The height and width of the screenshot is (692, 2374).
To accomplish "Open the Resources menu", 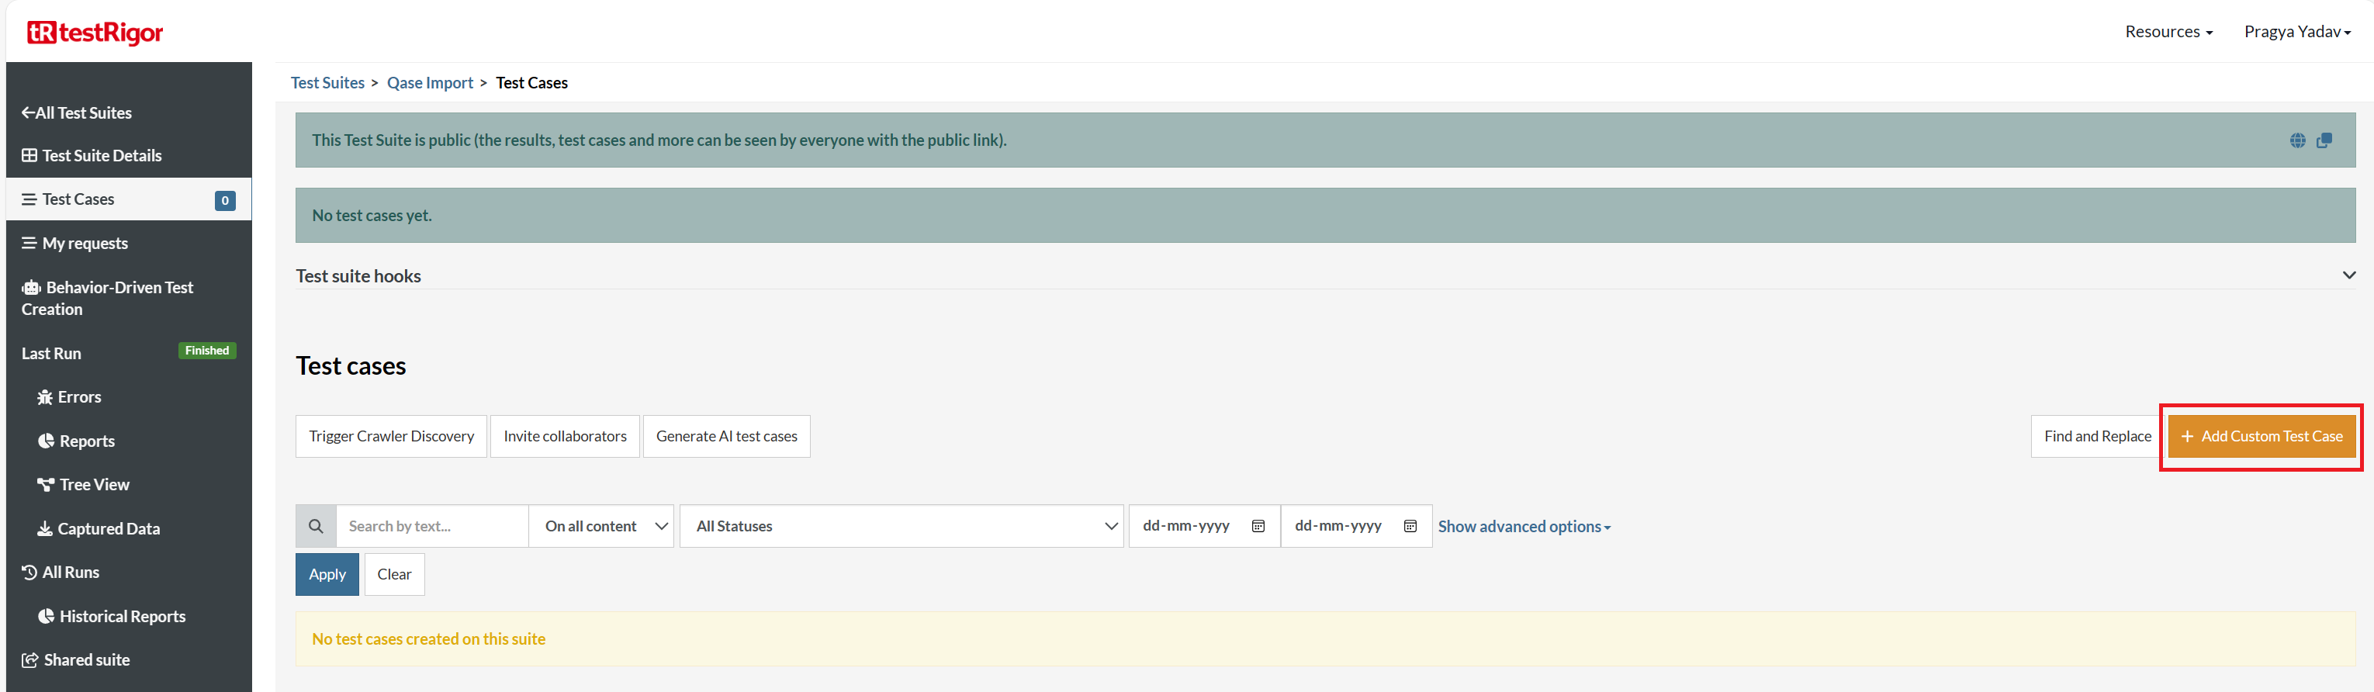I will pos(2168,33).
